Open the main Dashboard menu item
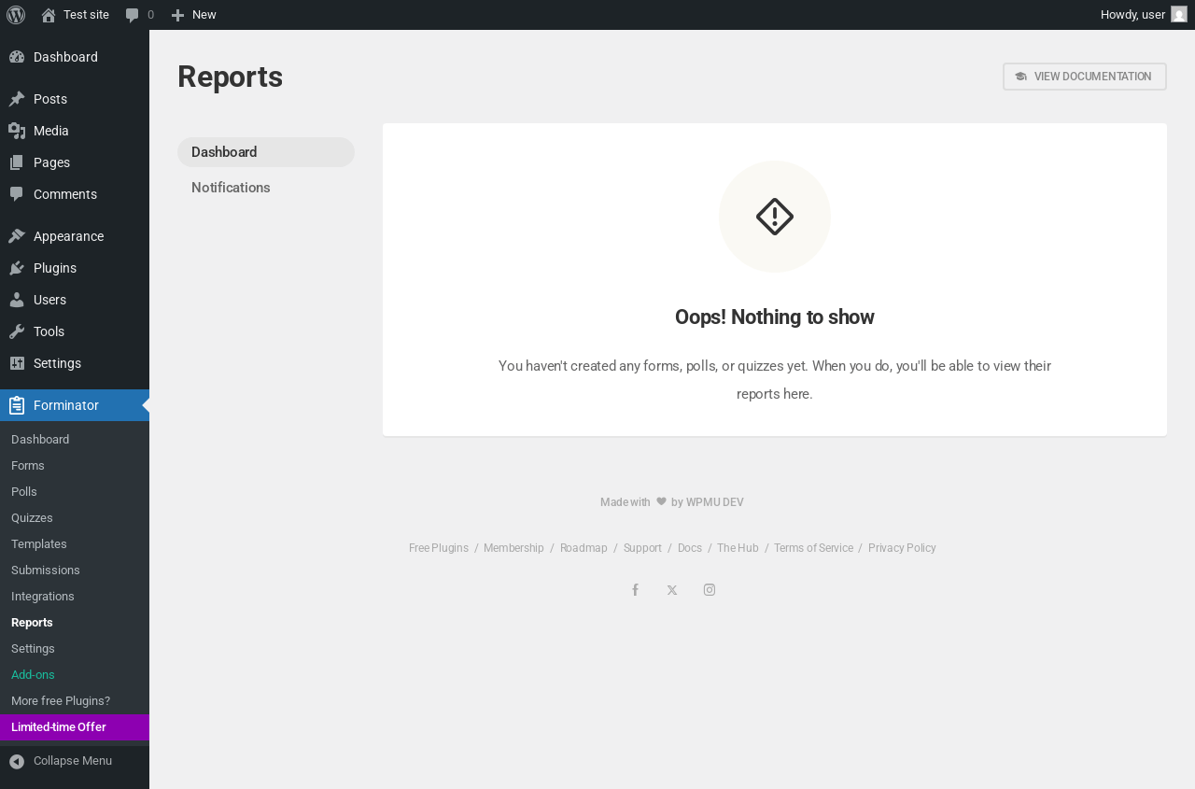1195x789 pixels. coord(75,57)
